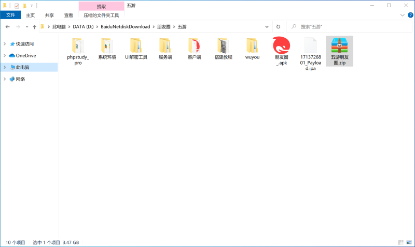
Task: Open the address bar history dropdown
Action: coord(267,26)
